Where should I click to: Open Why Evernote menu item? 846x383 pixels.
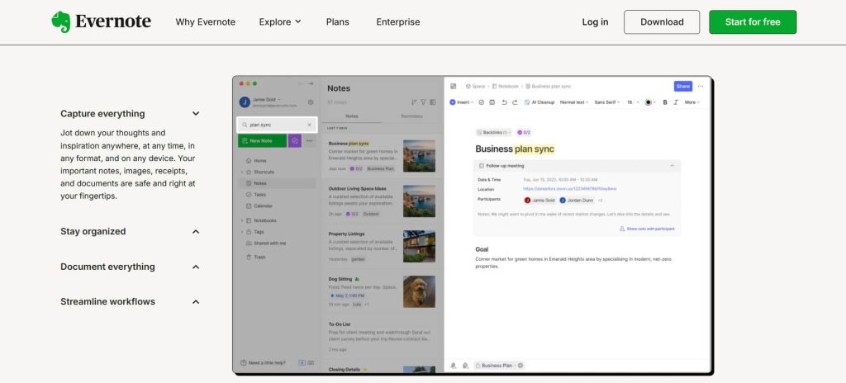[x=206, y=22]
